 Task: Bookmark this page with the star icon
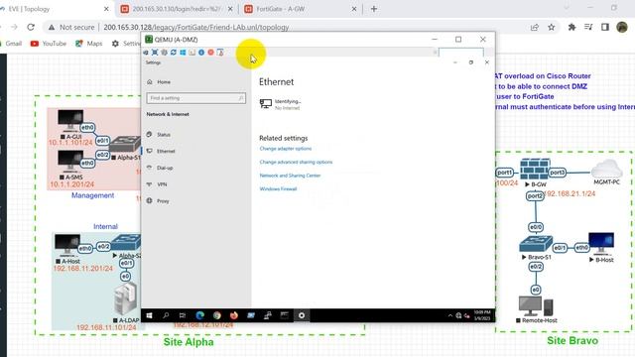[x=552, y=27]
